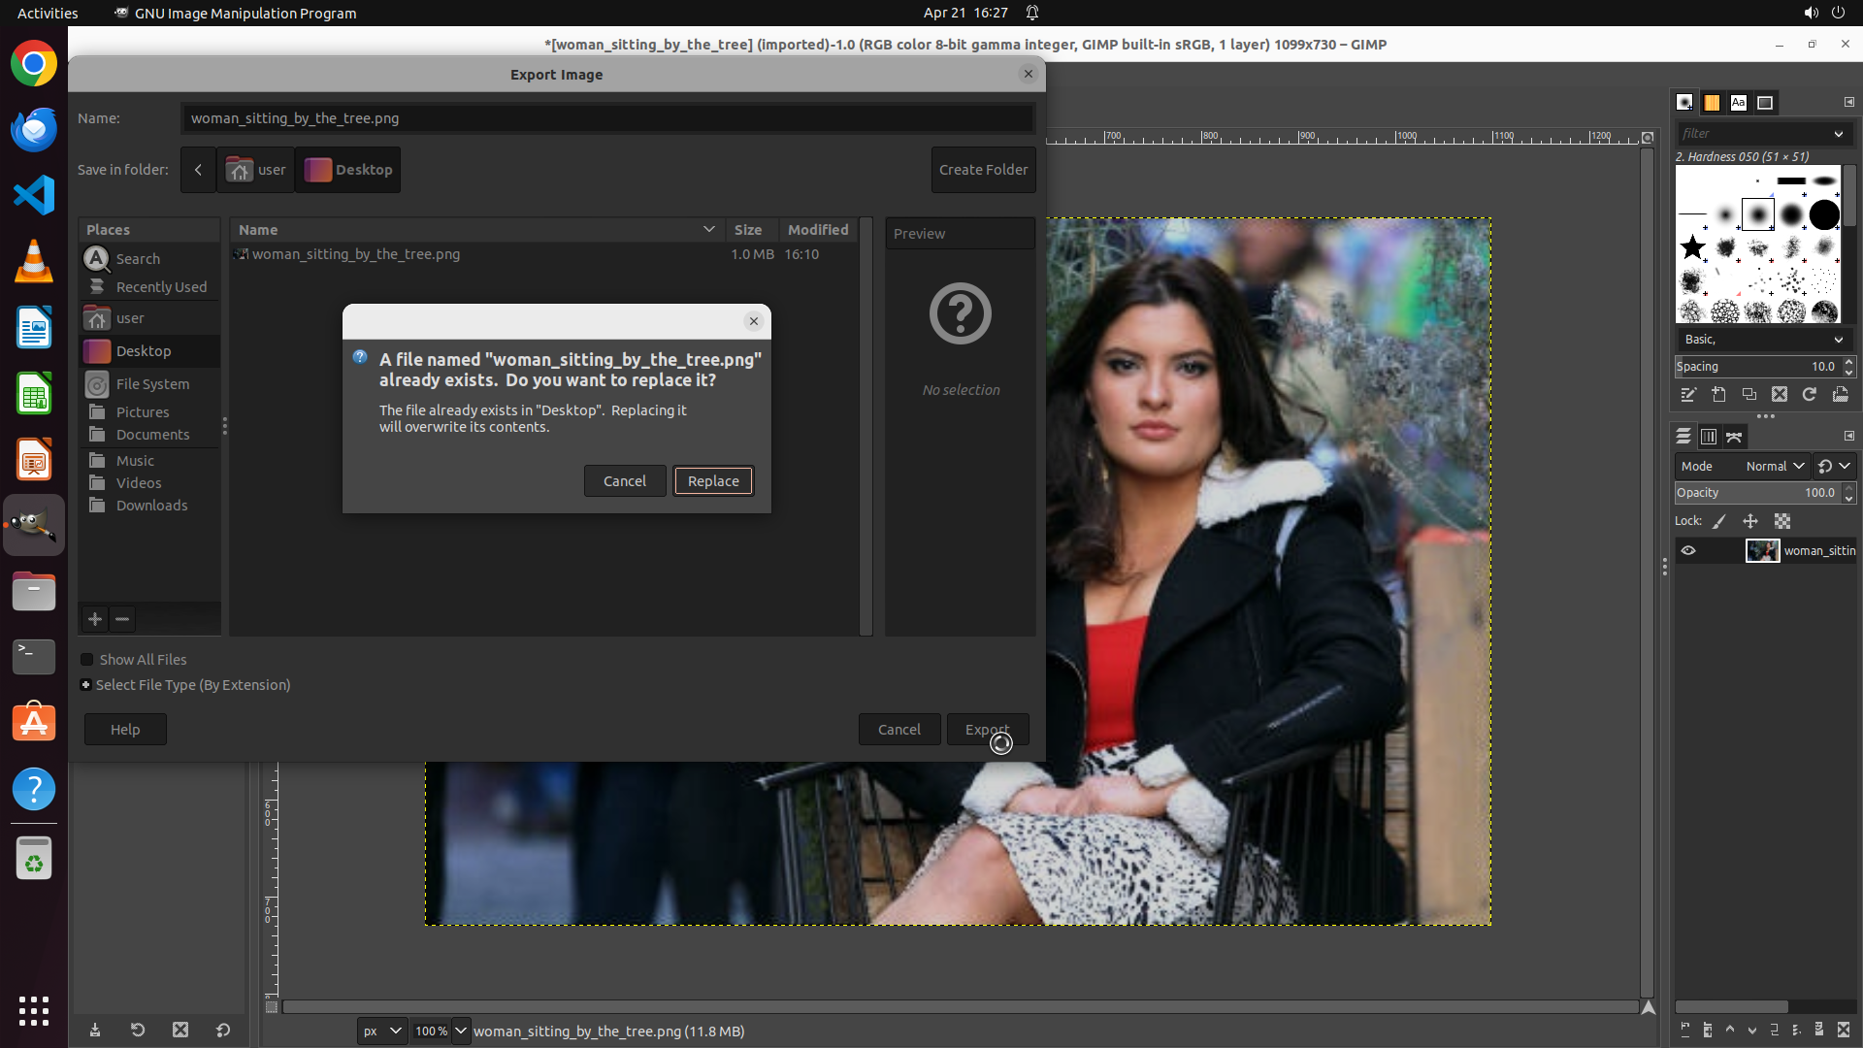This screenshot has width=1863, height=1048.
Task: Click the Replace button in the dialog
Action: point(713,480)
